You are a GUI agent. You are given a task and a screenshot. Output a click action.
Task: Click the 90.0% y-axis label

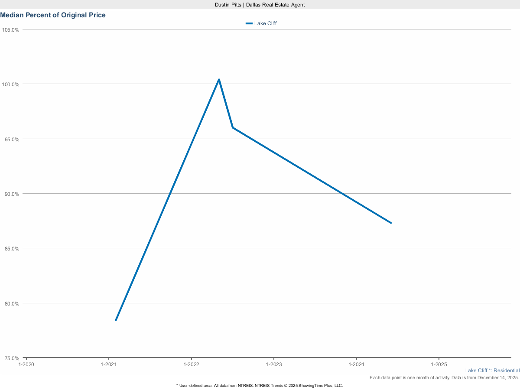(x=11, y=194)
